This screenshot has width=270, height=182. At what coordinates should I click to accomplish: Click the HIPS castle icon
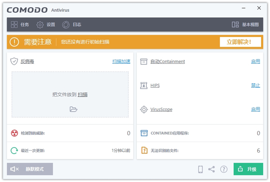[x=143, y=85]
